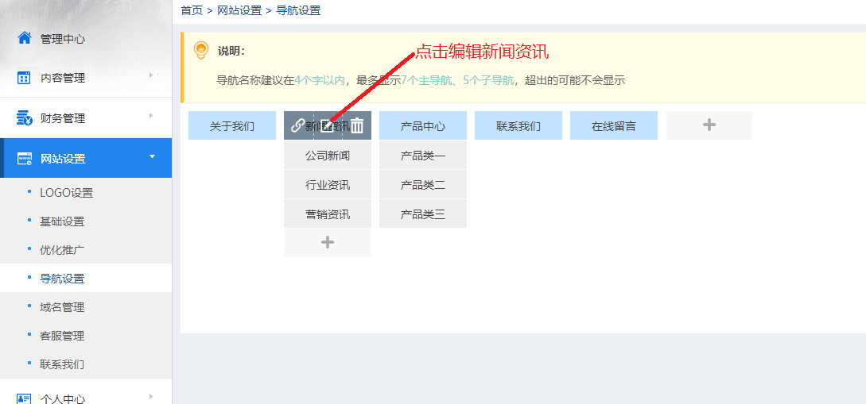This screenshot has height=404, width=866.
Task: Add a new main navigation item with plus
Action: [709, 125]
